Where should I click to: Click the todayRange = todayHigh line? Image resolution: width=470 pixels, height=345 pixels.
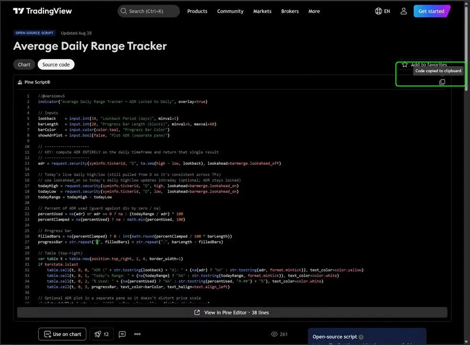point(75,197)
